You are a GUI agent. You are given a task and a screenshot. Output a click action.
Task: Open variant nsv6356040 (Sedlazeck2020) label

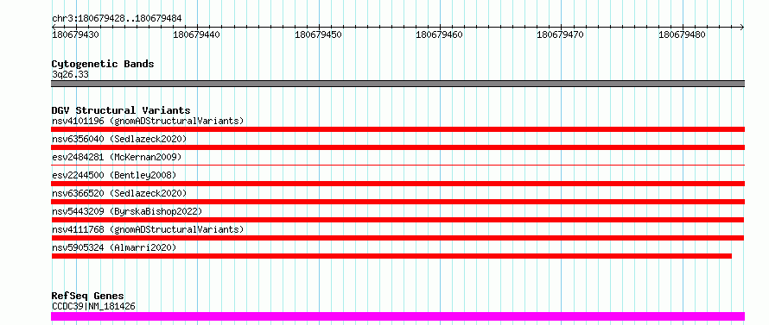tap(119, 139)
